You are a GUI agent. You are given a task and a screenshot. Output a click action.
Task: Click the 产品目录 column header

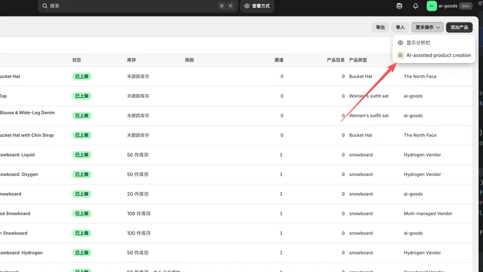[x=336, y=60]
